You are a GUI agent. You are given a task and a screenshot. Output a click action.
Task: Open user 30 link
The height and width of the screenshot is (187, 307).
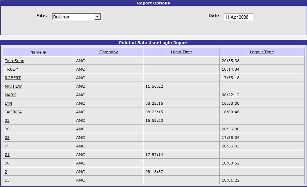click(7, 129)
